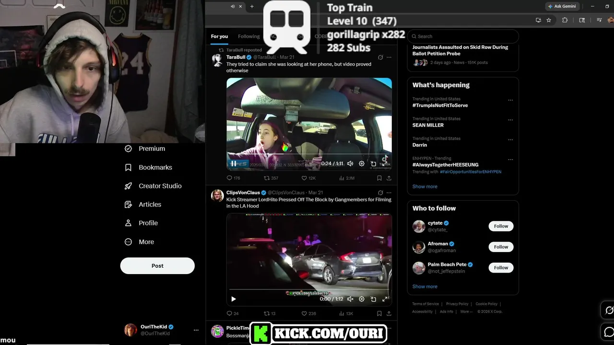Open the TaraBull profile name
This screenshot has height=345, width=614.
236,57
